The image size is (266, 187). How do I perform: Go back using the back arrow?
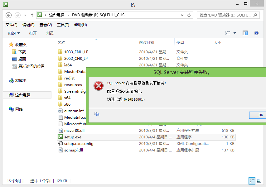click(8, 15)
